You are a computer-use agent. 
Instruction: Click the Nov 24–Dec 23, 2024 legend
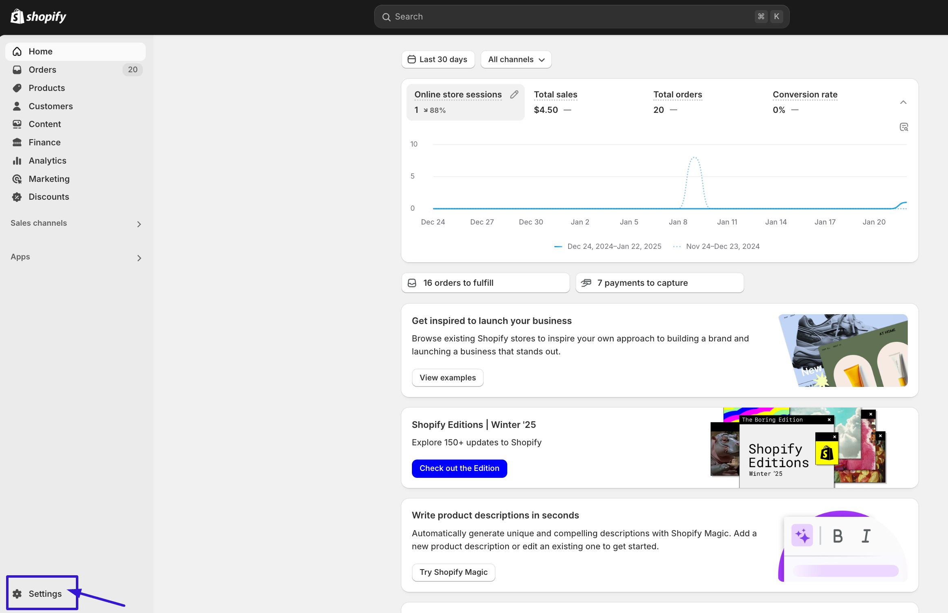[x=716, y=246]
